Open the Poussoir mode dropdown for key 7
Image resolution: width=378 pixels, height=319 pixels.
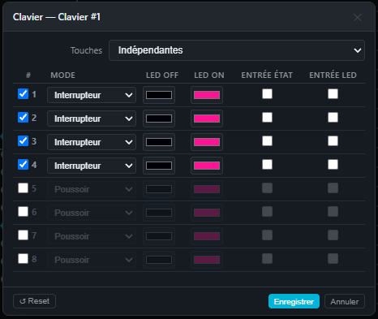point(92,236)
